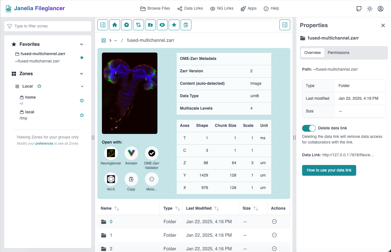Open the image in Neuroglancer
This screenshot has width=391, height=252.
coord(111,153)
